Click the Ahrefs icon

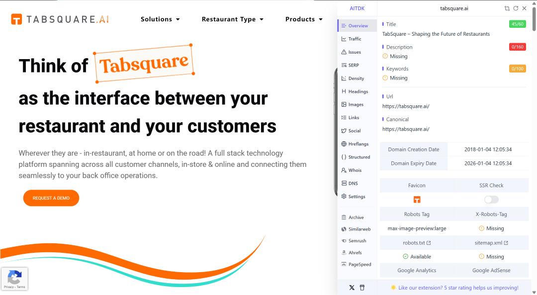click(344, 253)
